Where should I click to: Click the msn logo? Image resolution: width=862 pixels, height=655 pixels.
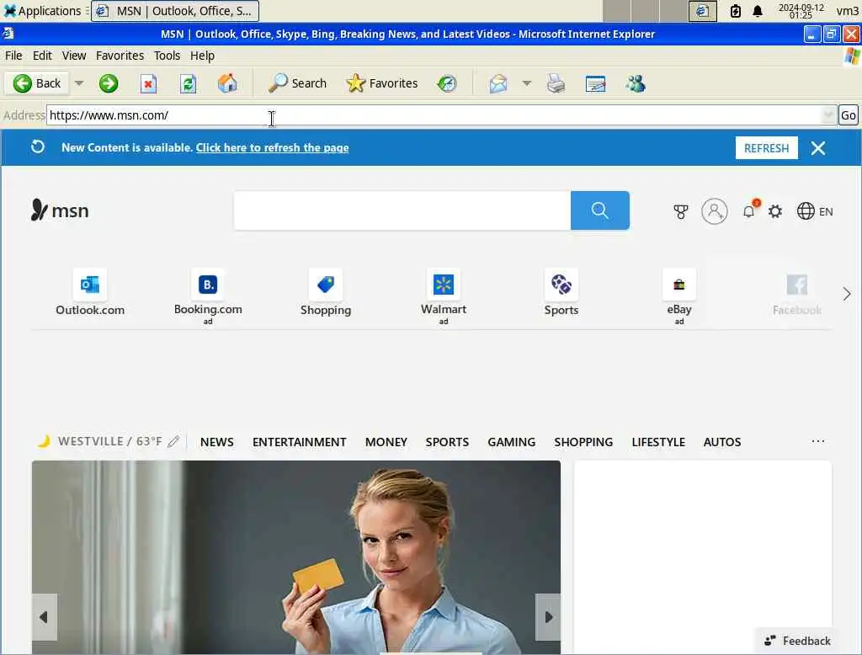[60, 210]
